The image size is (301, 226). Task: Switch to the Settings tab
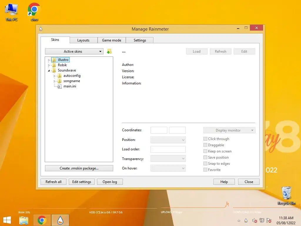[140, 40]
